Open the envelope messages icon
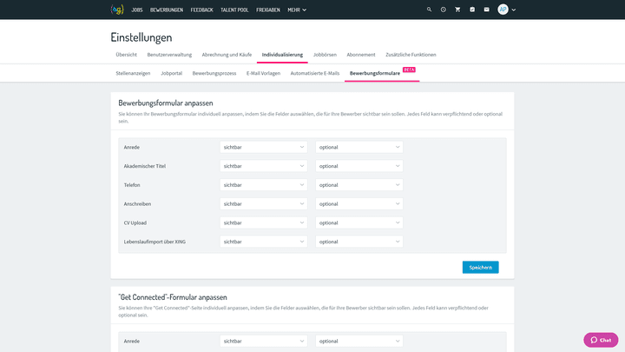Viewport: 625px width, 352px height. [x=486, y=10]
